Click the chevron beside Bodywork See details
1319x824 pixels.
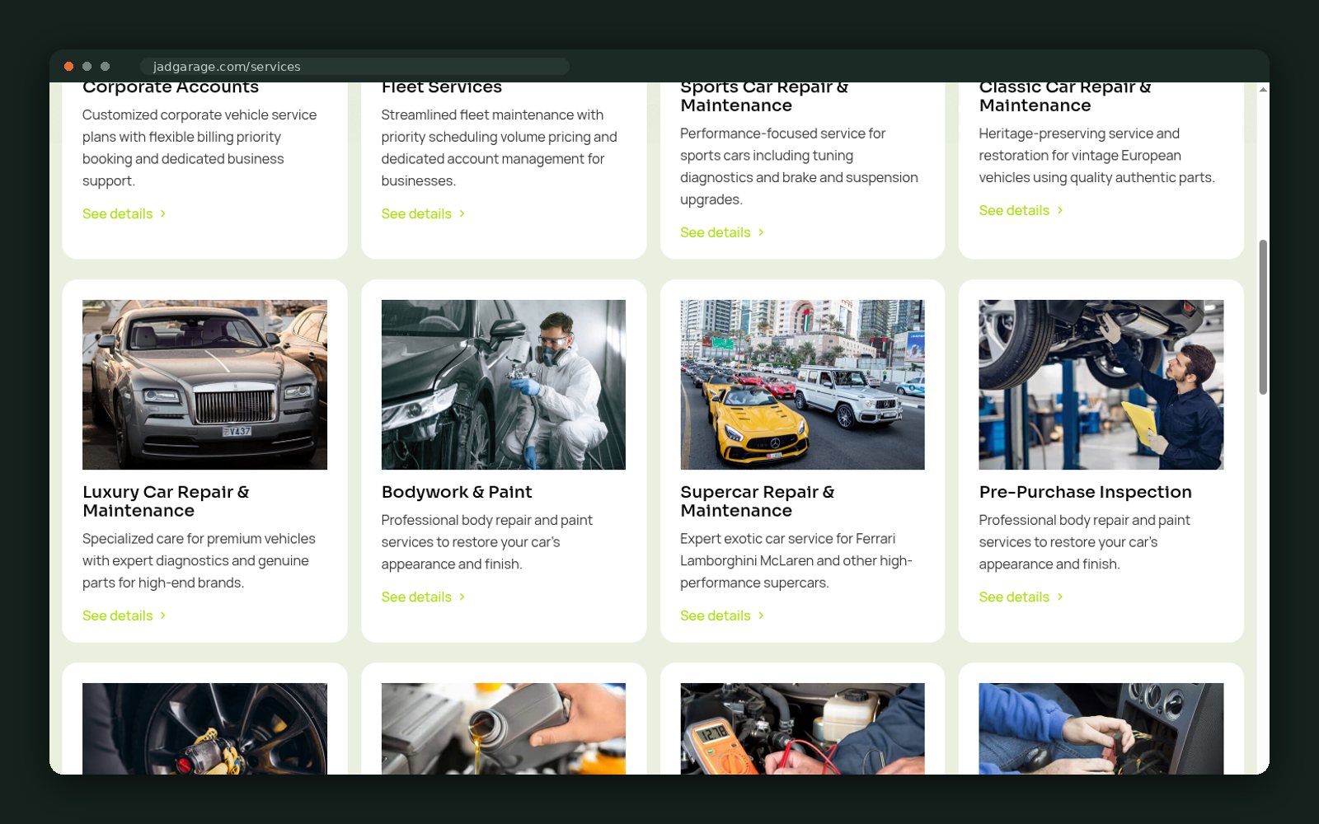[x=462, y=597]
